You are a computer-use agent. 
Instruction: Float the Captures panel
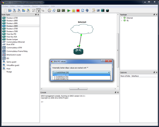[154, 72]
